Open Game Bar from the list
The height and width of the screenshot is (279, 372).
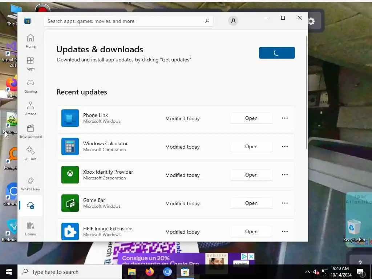click(251, 203)
